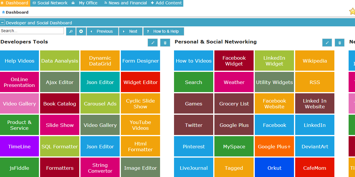Open Product & Service tile
Viewport: 355px width, 177px height.
coord(19,125)
